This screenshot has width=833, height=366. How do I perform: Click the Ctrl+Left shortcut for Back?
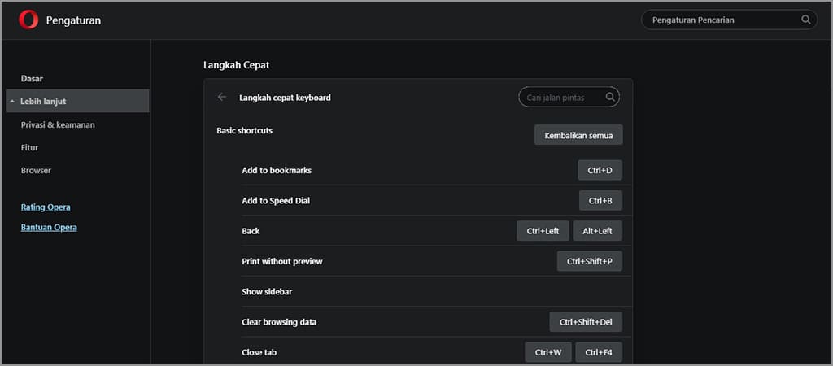543,231
